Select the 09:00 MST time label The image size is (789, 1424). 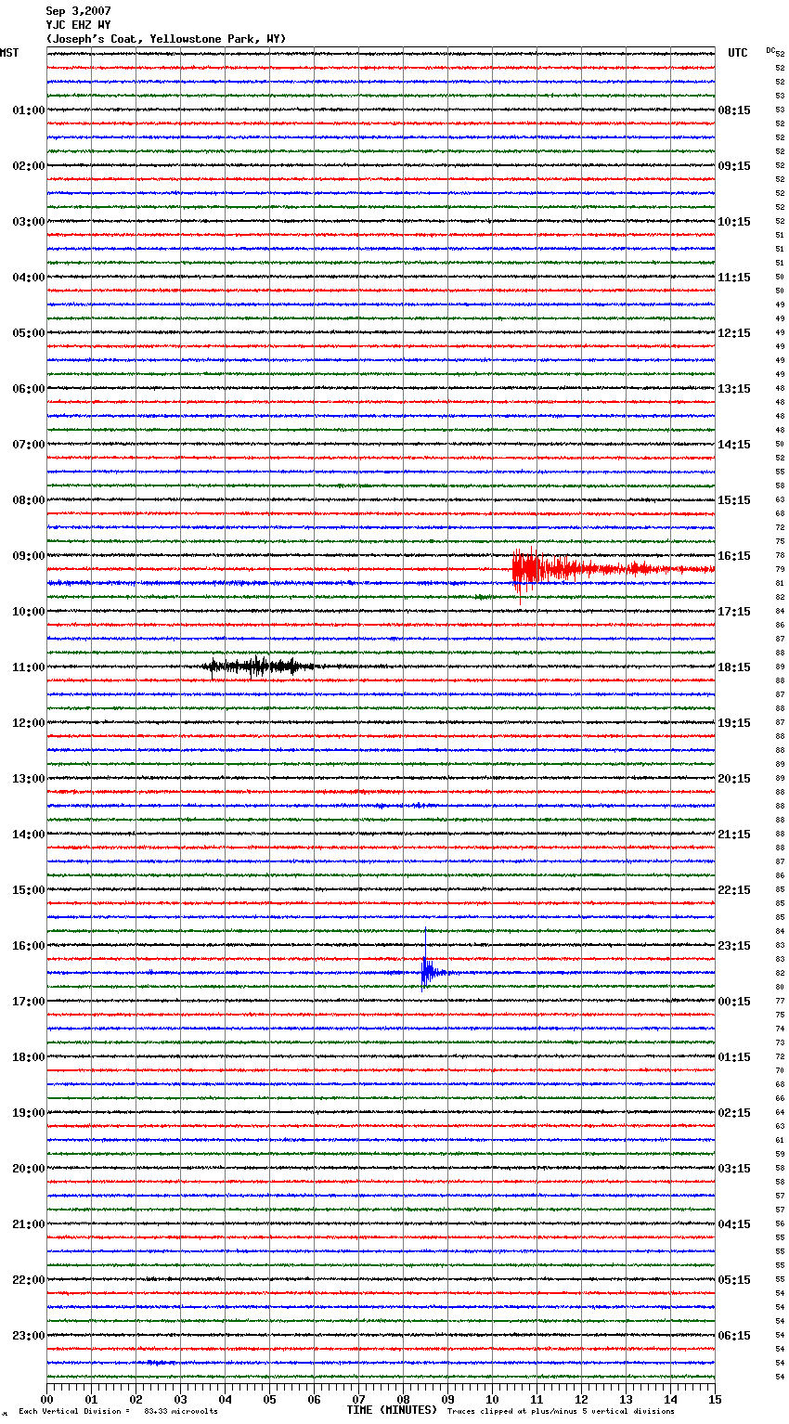point(29,556)
